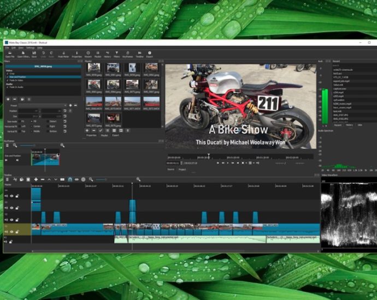Screen dimensions: 377x300
Task: Copy filters using the Filters panel icon
Action: (22, 99)
